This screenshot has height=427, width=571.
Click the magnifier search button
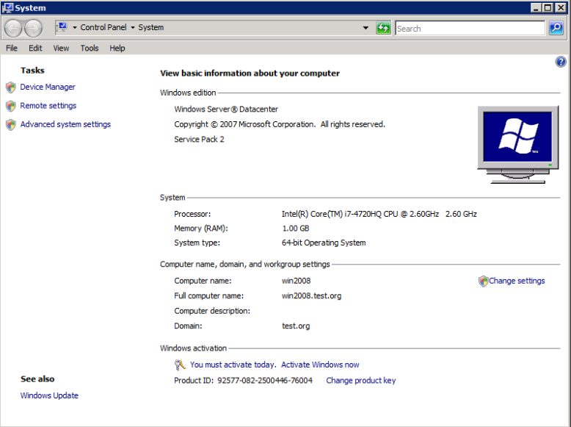(556, 28)
